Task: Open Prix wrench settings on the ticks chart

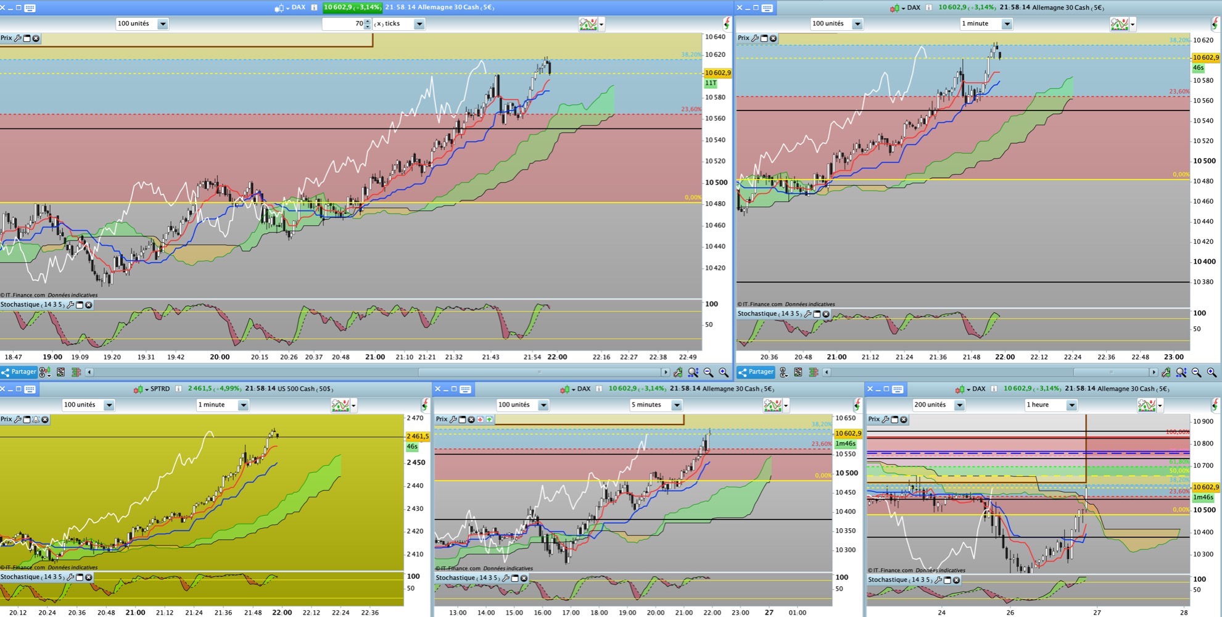Action: click(x=18, y=38)
